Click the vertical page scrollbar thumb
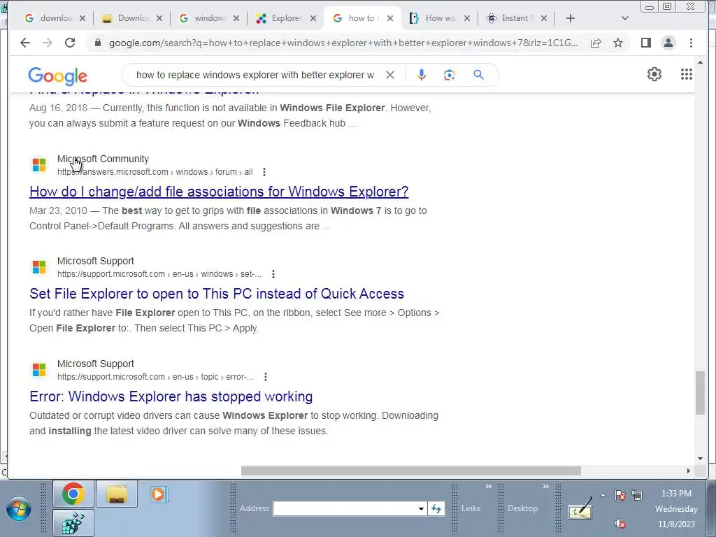The height and width of the screenshot is (537, 716). (700, 393)
